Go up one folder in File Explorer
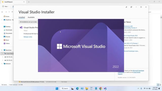Viewport: 162px width, 91px height. (12, 12)
